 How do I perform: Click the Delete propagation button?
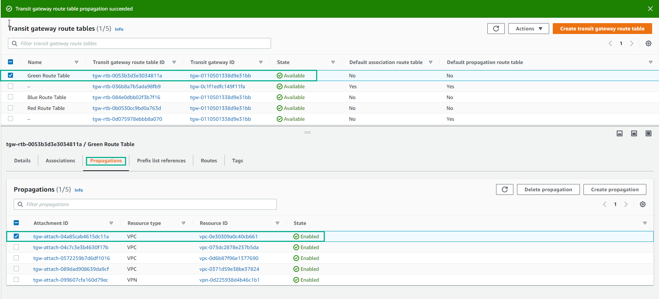[548, 189]
